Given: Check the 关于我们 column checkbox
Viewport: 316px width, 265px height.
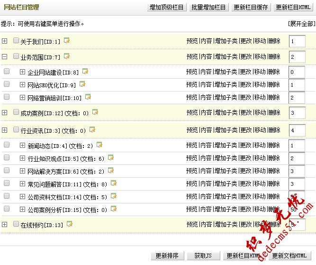Looking at the screenshot, I should click(16, 41).
